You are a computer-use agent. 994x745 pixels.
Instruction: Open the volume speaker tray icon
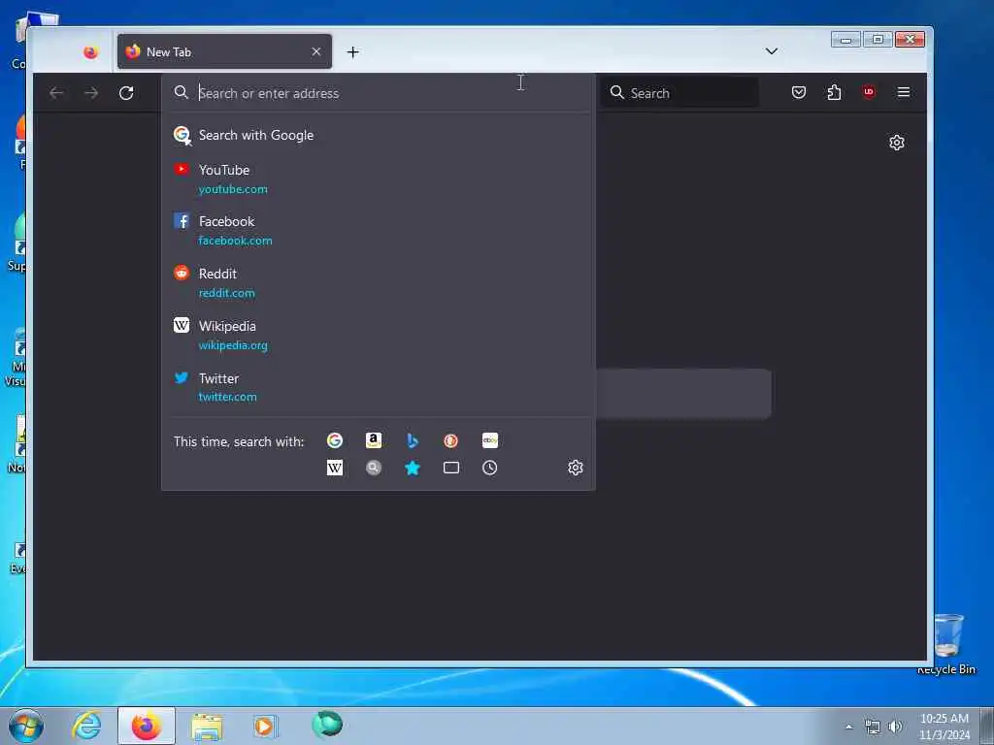[895, 727]
